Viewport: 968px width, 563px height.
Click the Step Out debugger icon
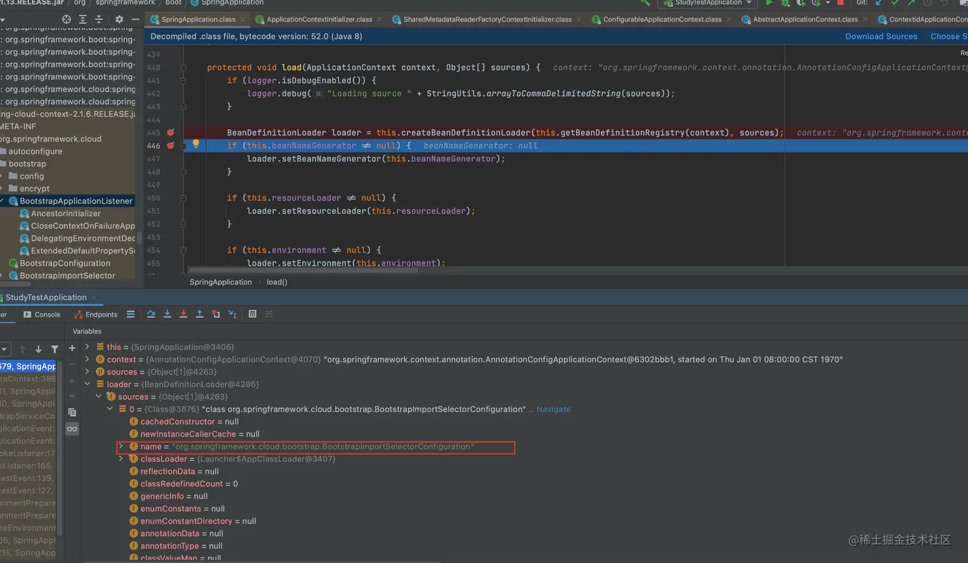click(x=200, y=314)
